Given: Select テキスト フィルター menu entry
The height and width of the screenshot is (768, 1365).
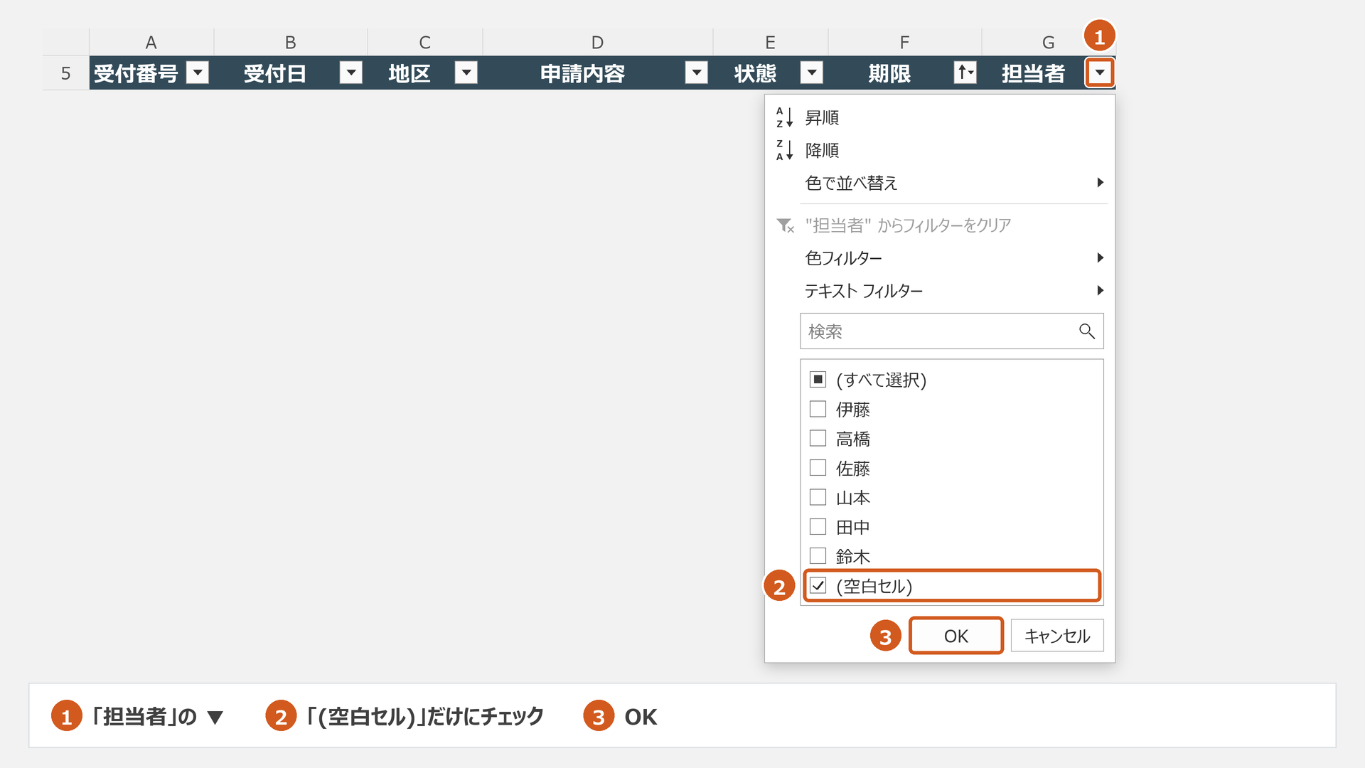Looking at the screenshot, I should (940, 291).
